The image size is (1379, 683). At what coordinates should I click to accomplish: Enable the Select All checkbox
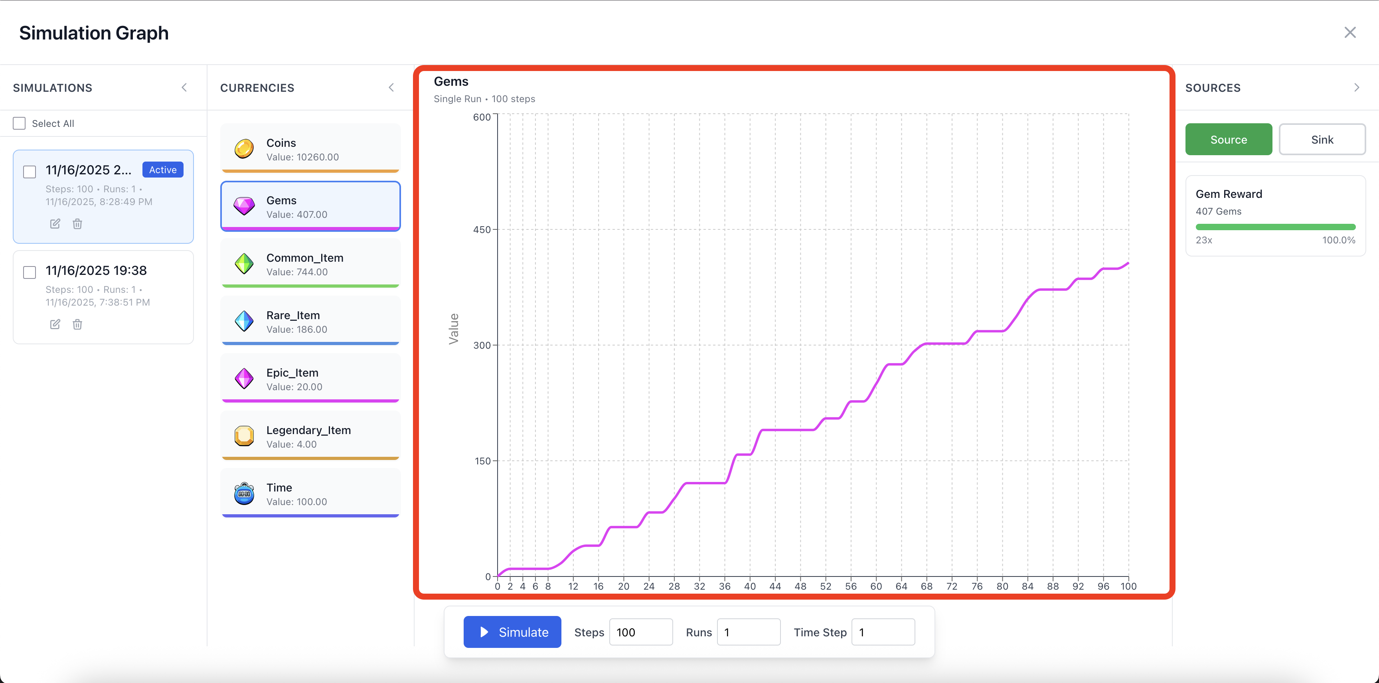click(x=19, y=122)
